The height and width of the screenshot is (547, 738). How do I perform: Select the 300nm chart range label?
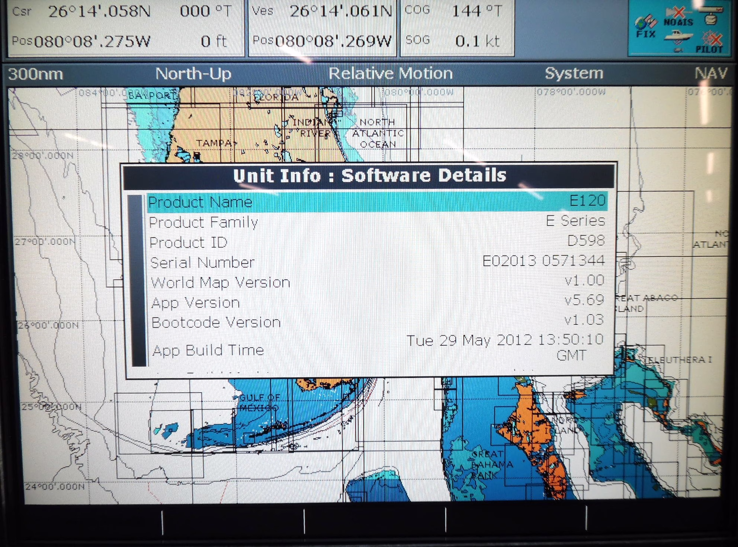click(36, 74)
